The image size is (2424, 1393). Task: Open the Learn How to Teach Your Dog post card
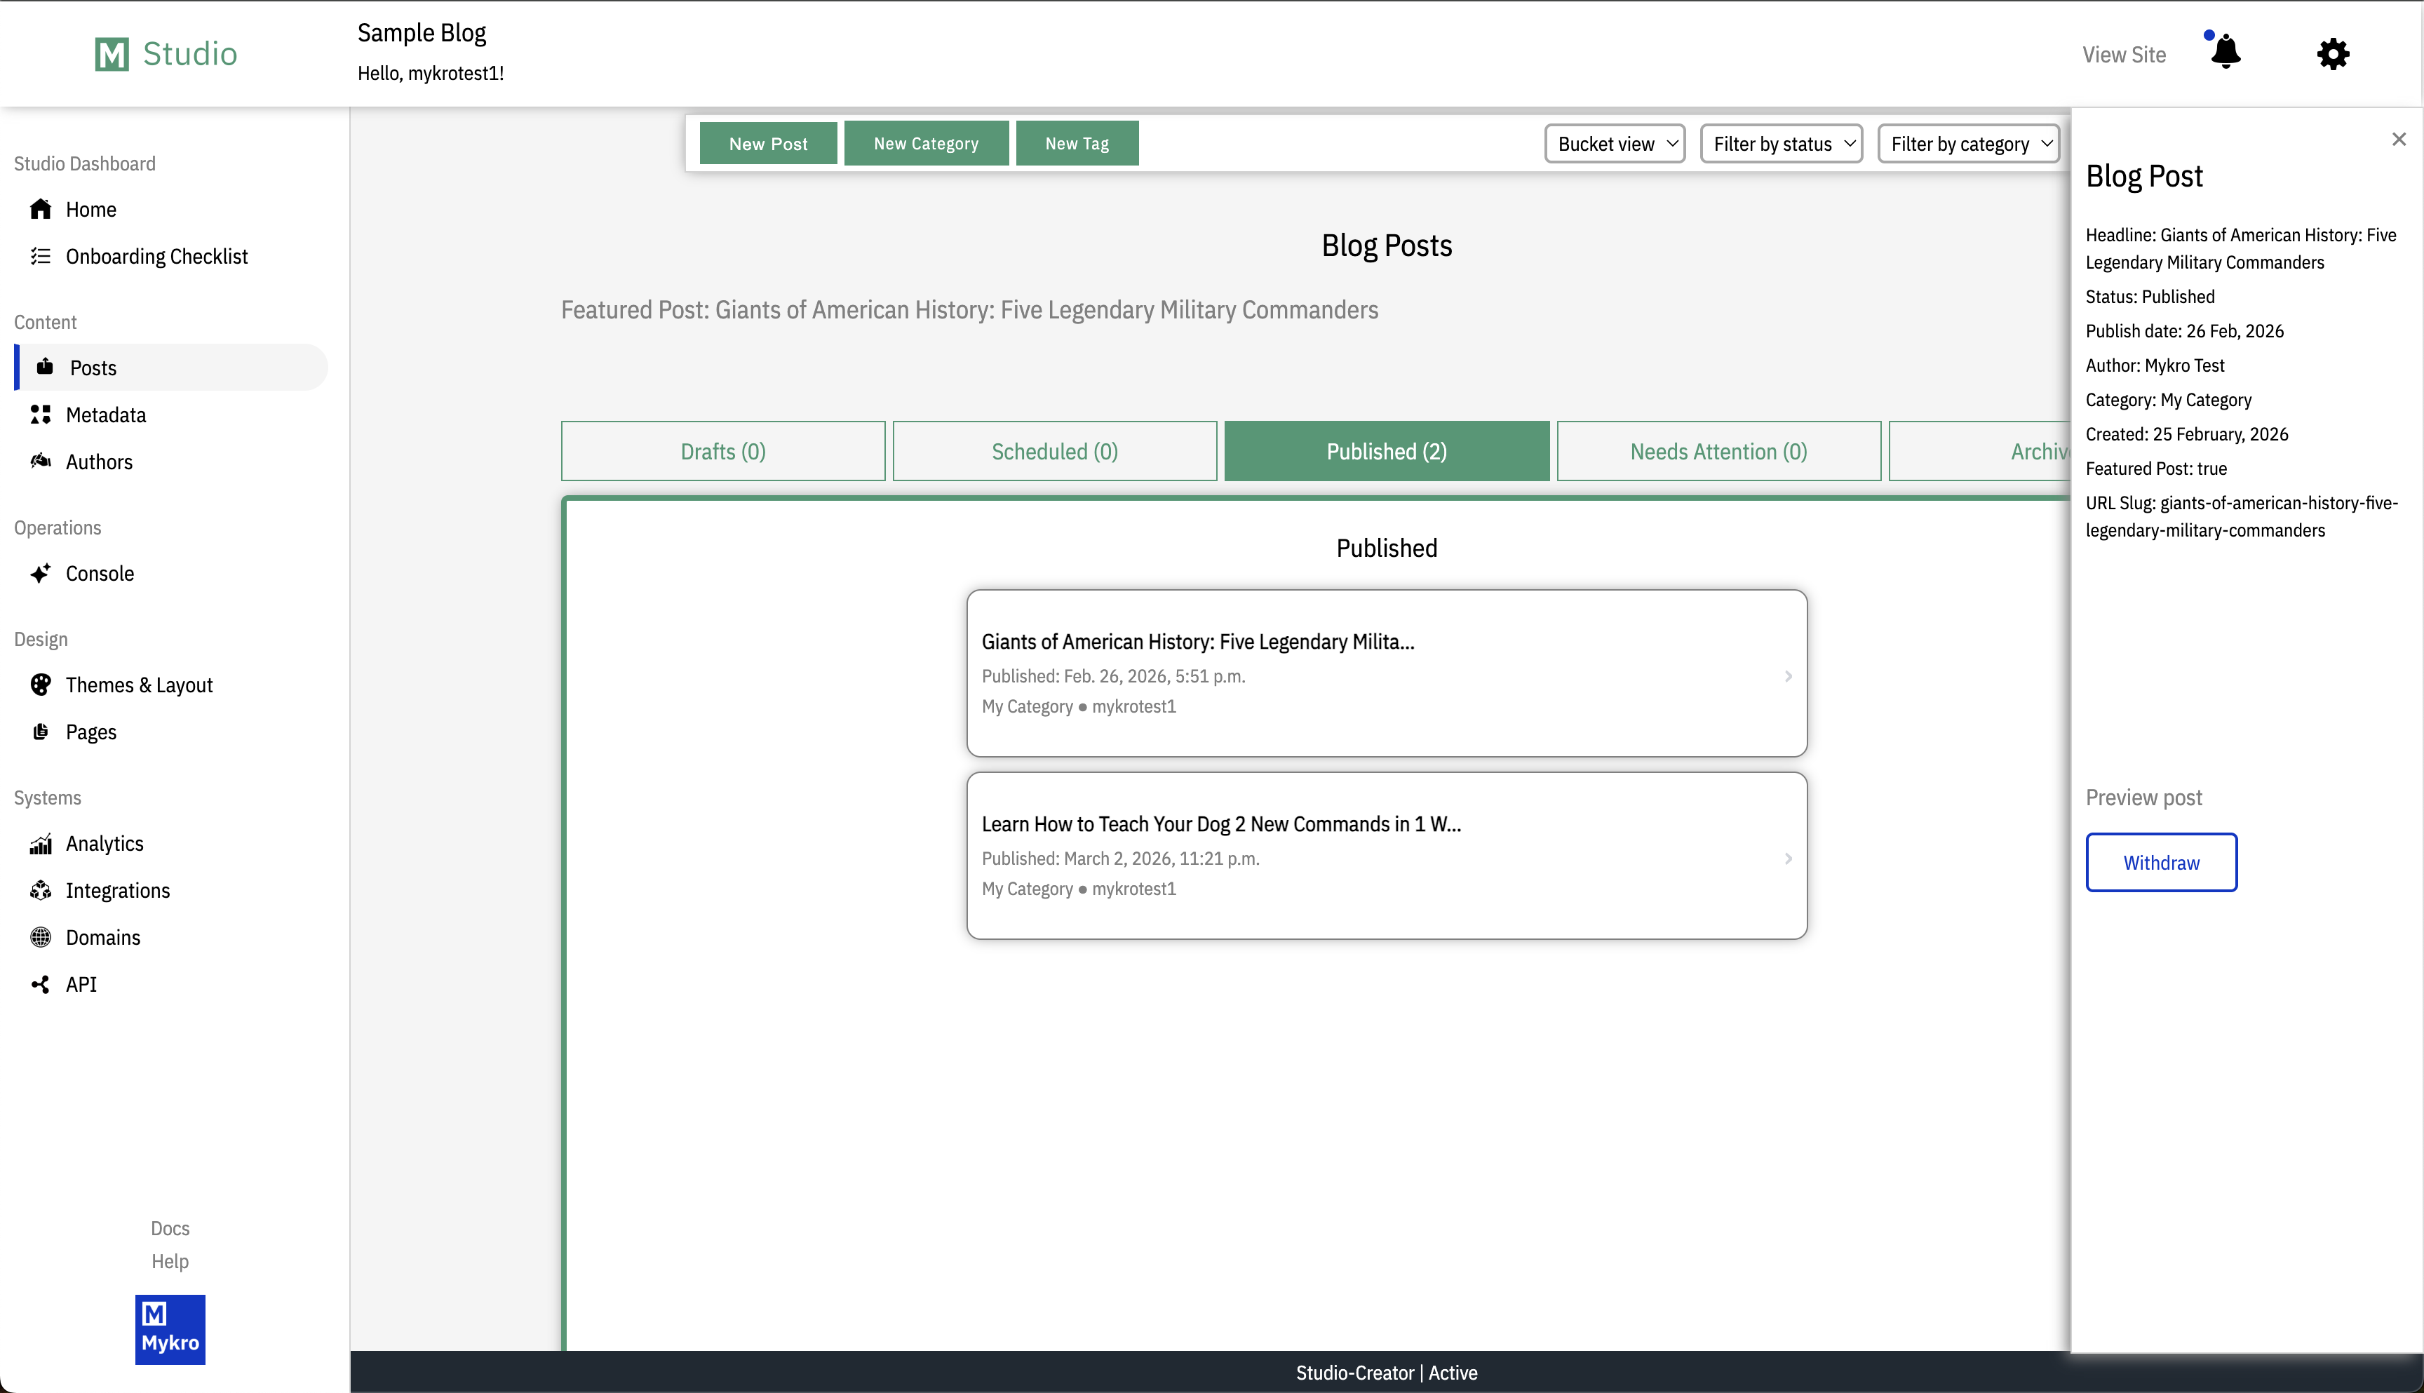pyautogui.click(x=1385, y=855)
